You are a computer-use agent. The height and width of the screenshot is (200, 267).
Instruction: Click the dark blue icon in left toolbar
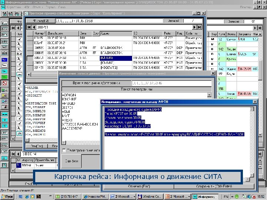(4, 60)
